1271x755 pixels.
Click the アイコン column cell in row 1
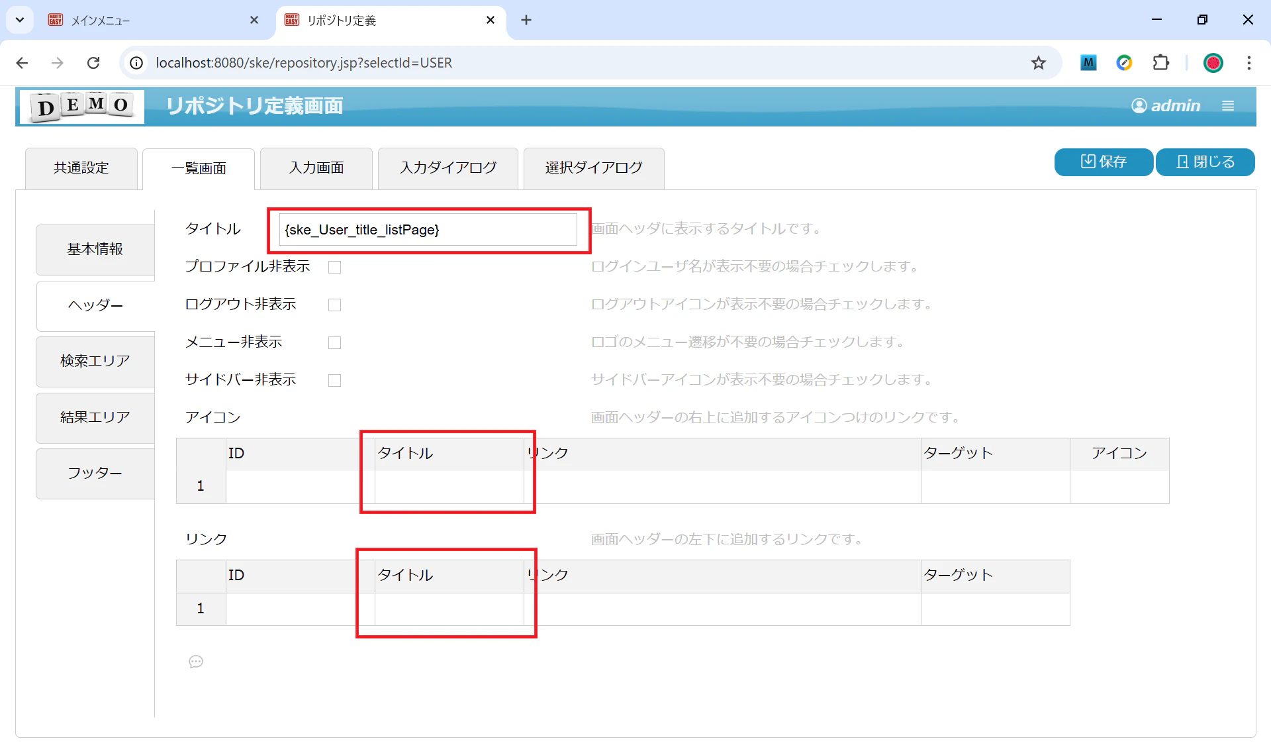point(1119,487)
